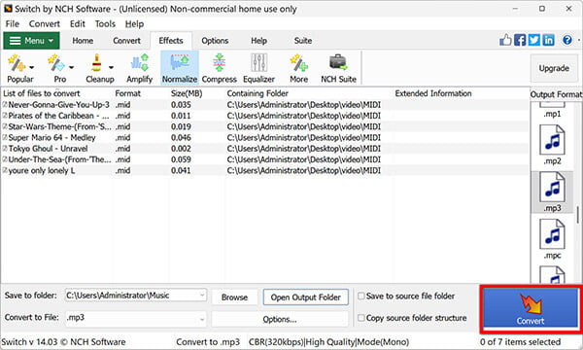Expand the arrow beside the help icon

coord(578,40)
